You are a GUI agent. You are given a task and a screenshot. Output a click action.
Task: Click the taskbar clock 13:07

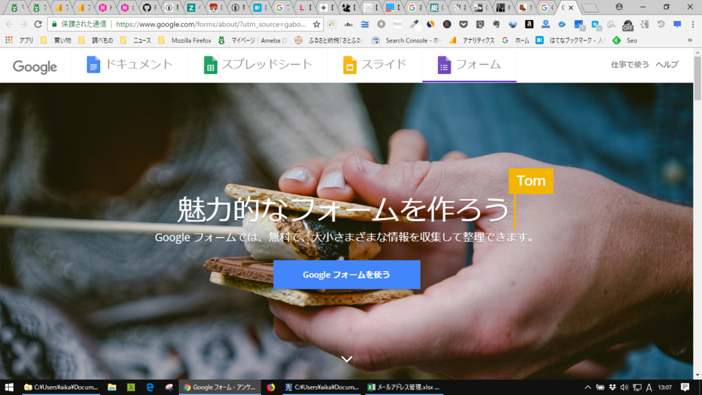pos(665,387)
